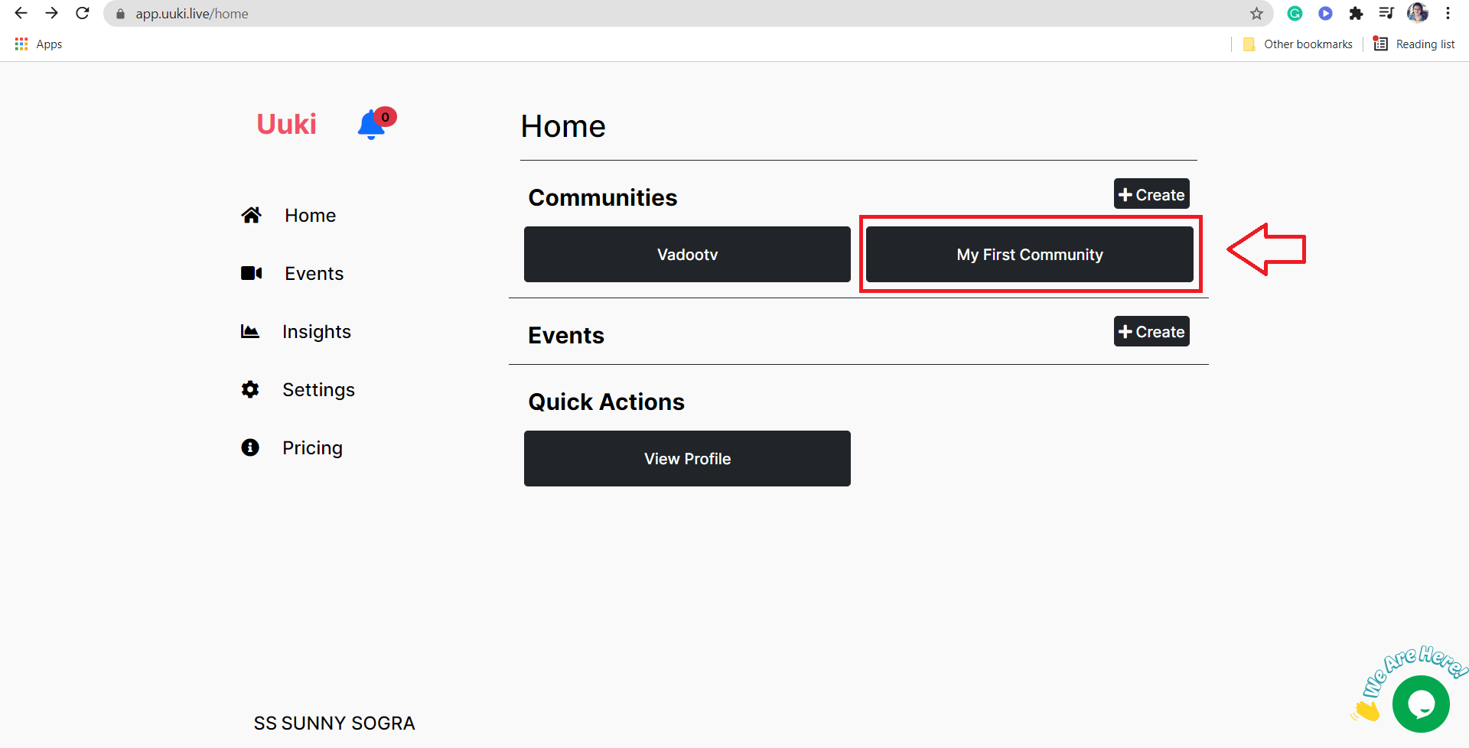Open Chrome three-dot menu
Viewport: 1469px width, 748px height.
point(1448,13)
